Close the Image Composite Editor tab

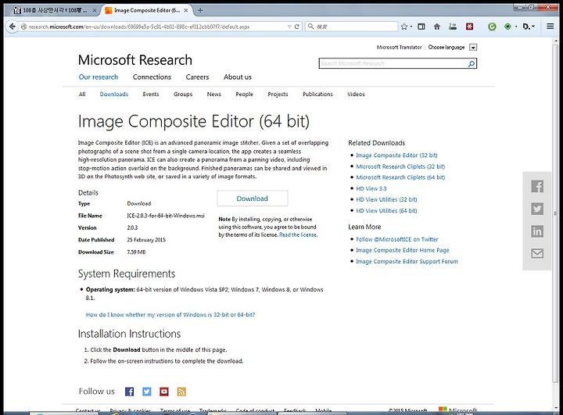click(186, 10)
